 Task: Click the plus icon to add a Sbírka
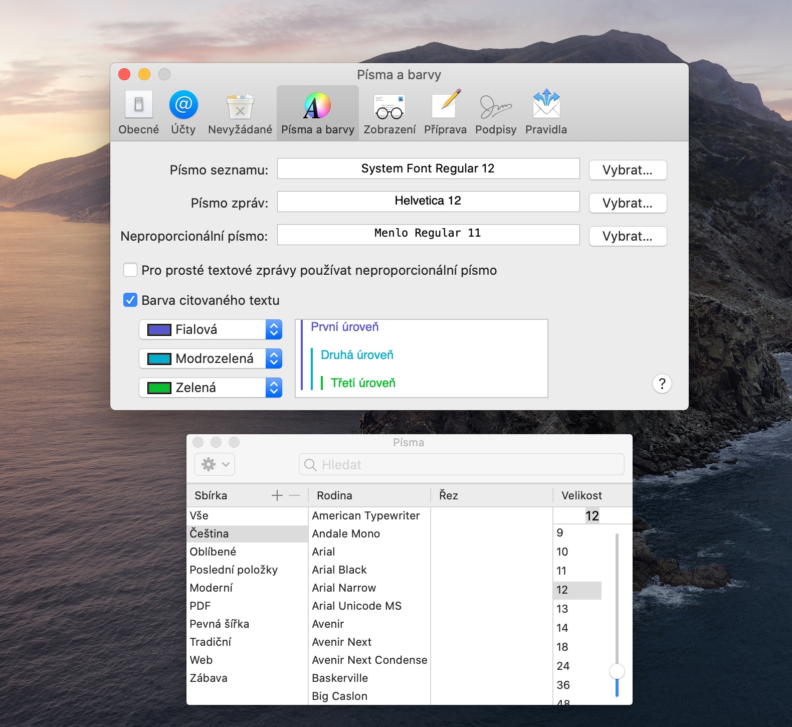(x=277, y=496)
